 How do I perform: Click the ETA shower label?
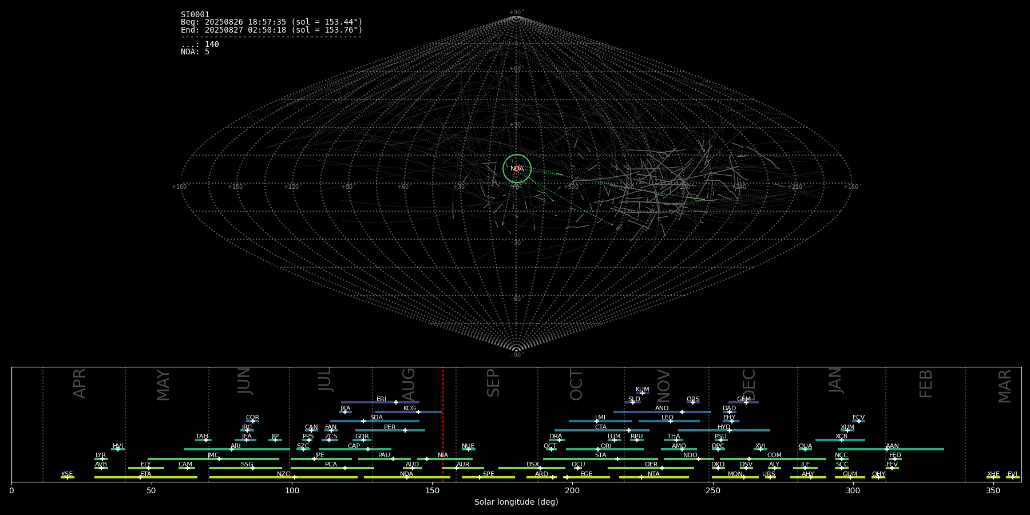click(x=146, y=474)
